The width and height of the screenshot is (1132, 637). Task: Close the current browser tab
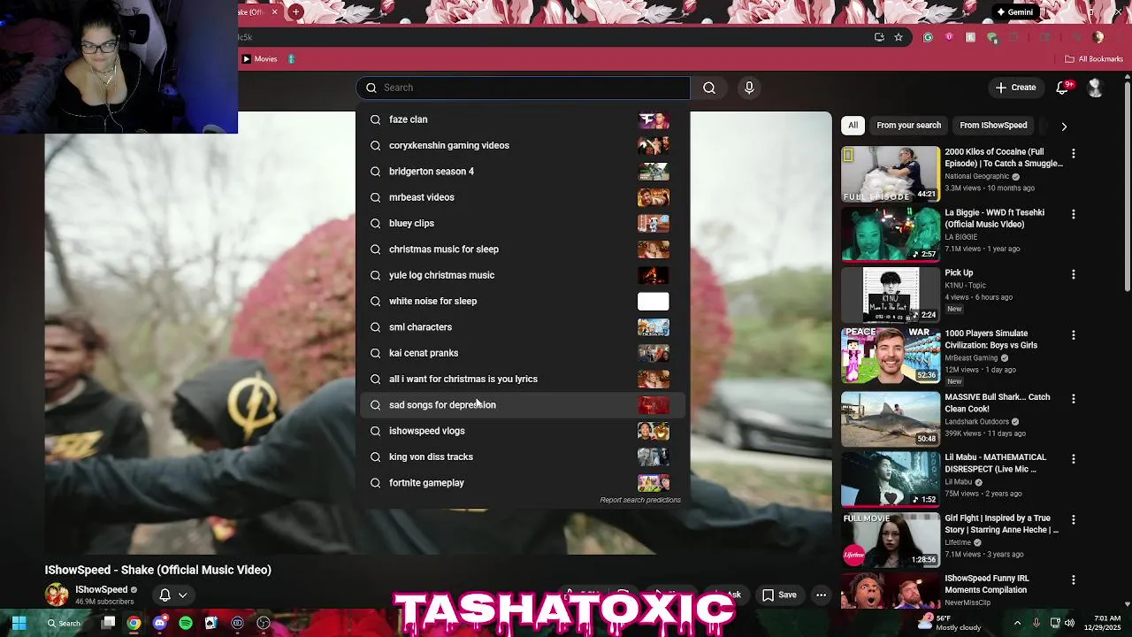274,12
